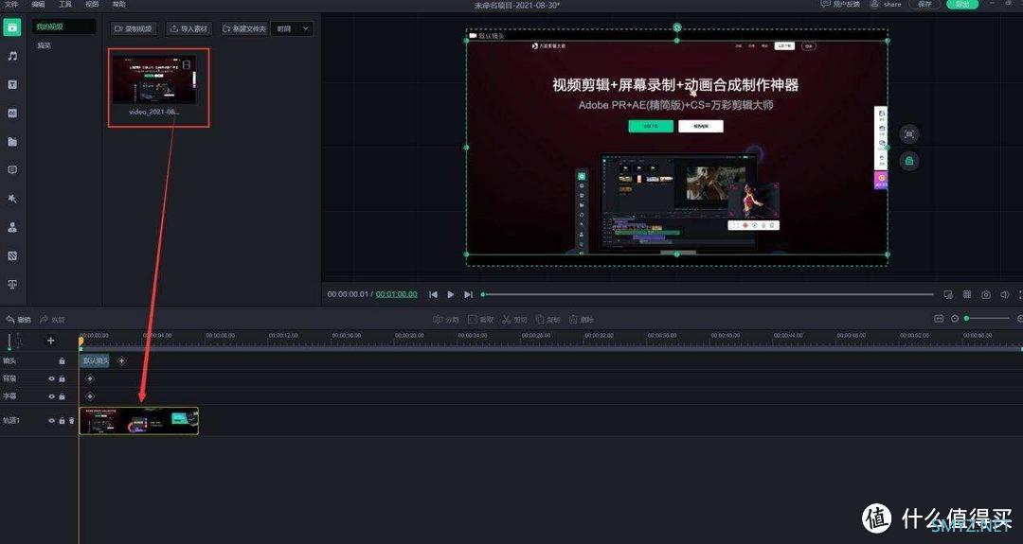Open the 视图 menu
Viewport: 1023px width, 544px height.
coord(92,5)
